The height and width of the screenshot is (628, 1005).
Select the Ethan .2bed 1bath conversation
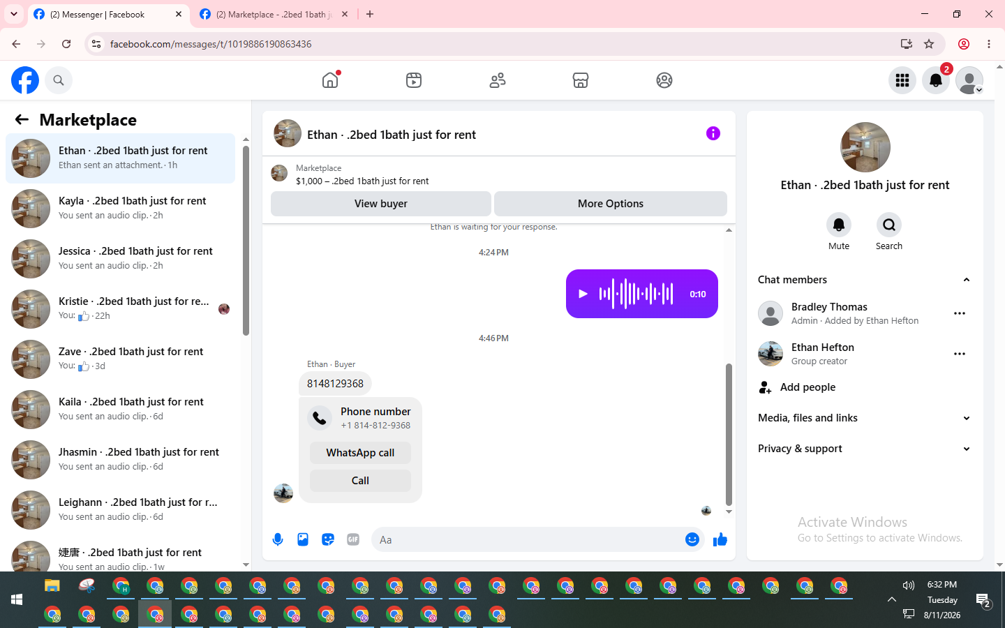click(x=121, y=158)
